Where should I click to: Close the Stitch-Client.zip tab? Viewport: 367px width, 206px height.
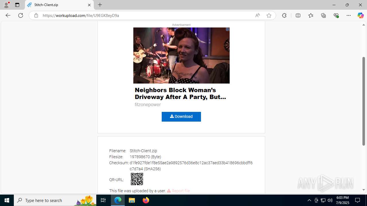pos(89,5)
